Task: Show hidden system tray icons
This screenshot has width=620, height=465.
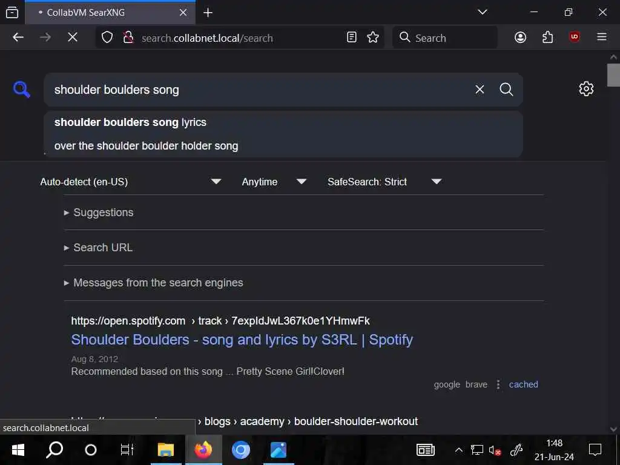Action: pos(459,450)
